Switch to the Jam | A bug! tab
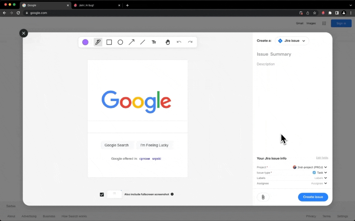 96,5
